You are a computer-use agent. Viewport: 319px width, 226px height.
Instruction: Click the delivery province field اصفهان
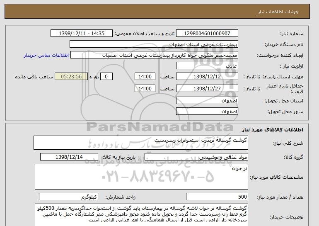pos(207,101)
